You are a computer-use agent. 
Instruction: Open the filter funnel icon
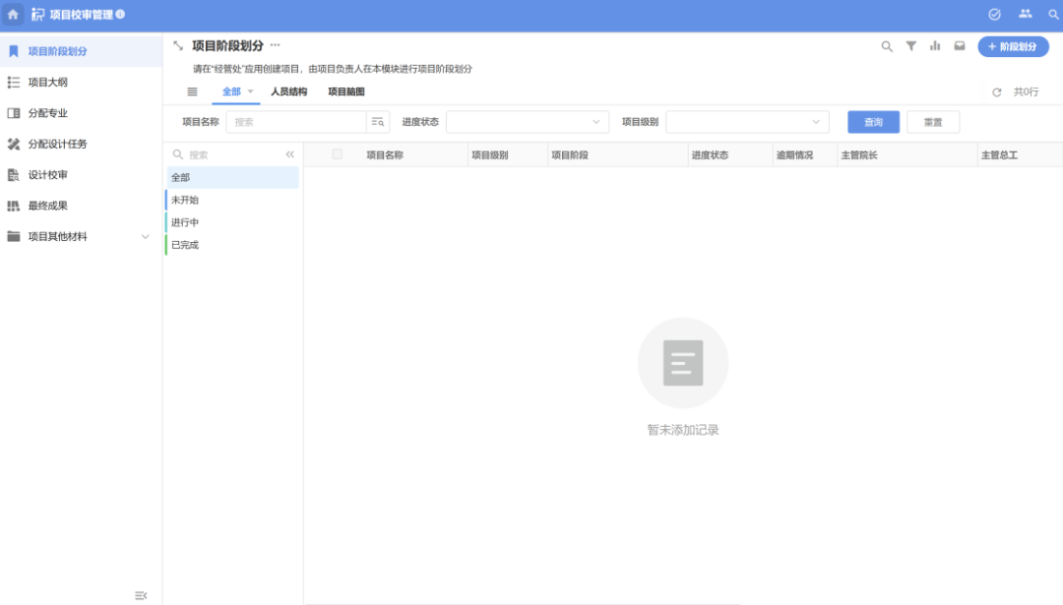coord(911,46)
